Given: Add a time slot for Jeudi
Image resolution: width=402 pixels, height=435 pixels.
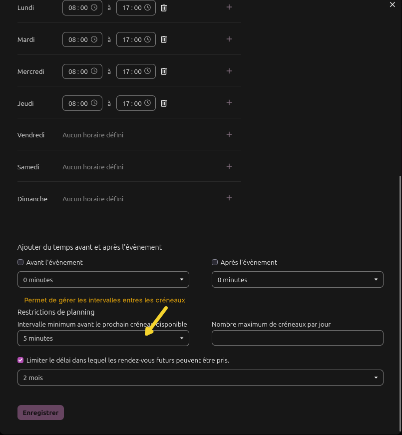Looking at the screenshot, I should [229, 103].
